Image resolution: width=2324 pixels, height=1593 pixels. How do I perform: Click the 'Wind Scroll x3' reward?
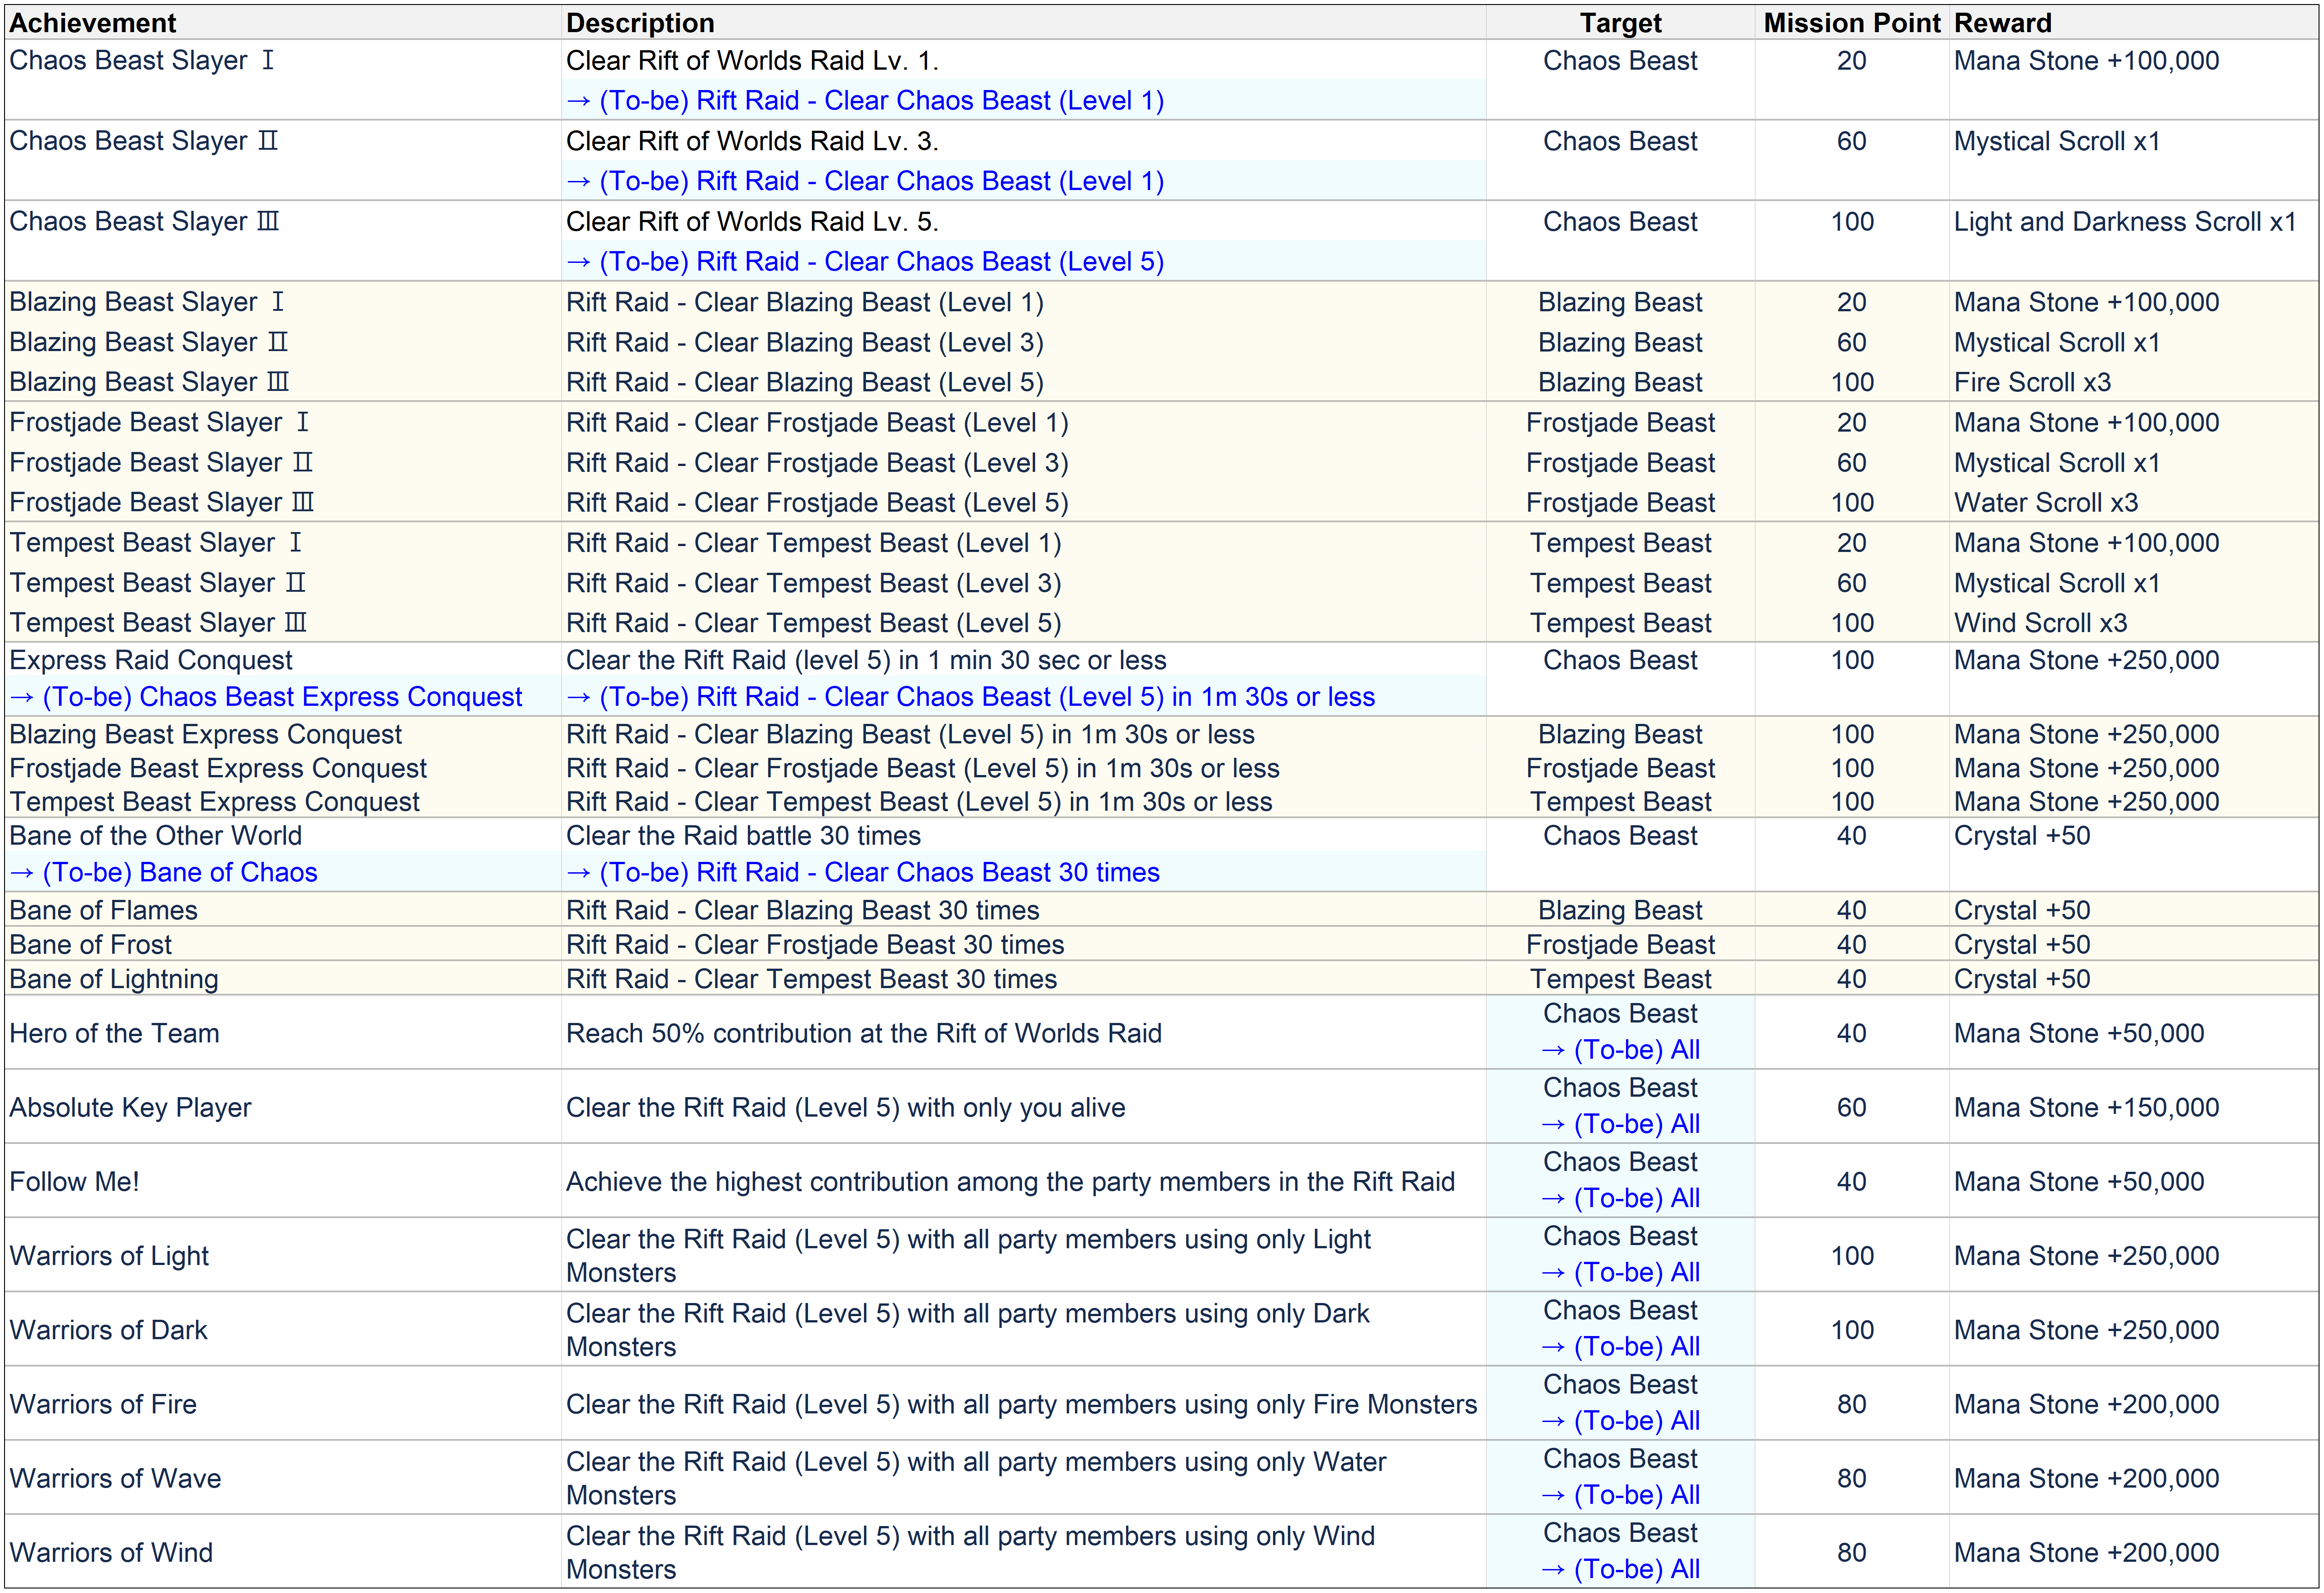point(2040,622)
